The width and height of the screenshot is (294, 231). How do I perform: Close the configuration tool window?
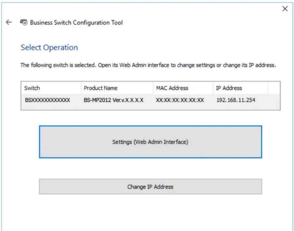coord(285,9)
